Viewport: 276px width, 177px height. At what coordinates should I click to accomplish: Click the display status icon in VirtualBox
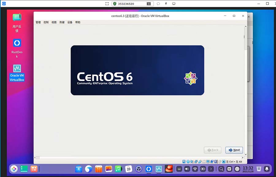click(x=208, y=162)
